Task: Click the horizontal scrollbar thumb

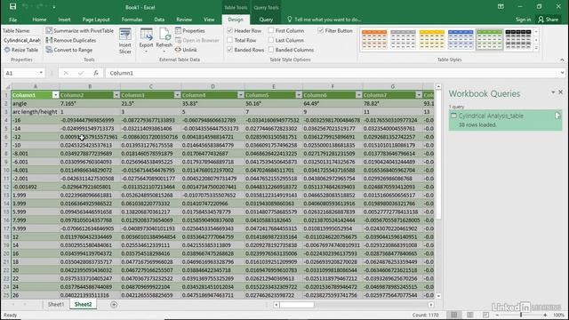Action: point(296,305)
